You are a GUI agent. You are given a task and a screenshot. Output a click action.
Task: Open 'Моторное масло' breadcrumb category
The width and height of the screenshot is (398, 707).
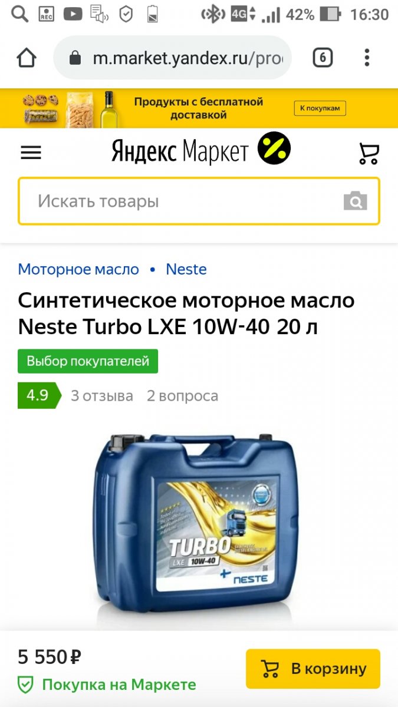pos(78,269)
